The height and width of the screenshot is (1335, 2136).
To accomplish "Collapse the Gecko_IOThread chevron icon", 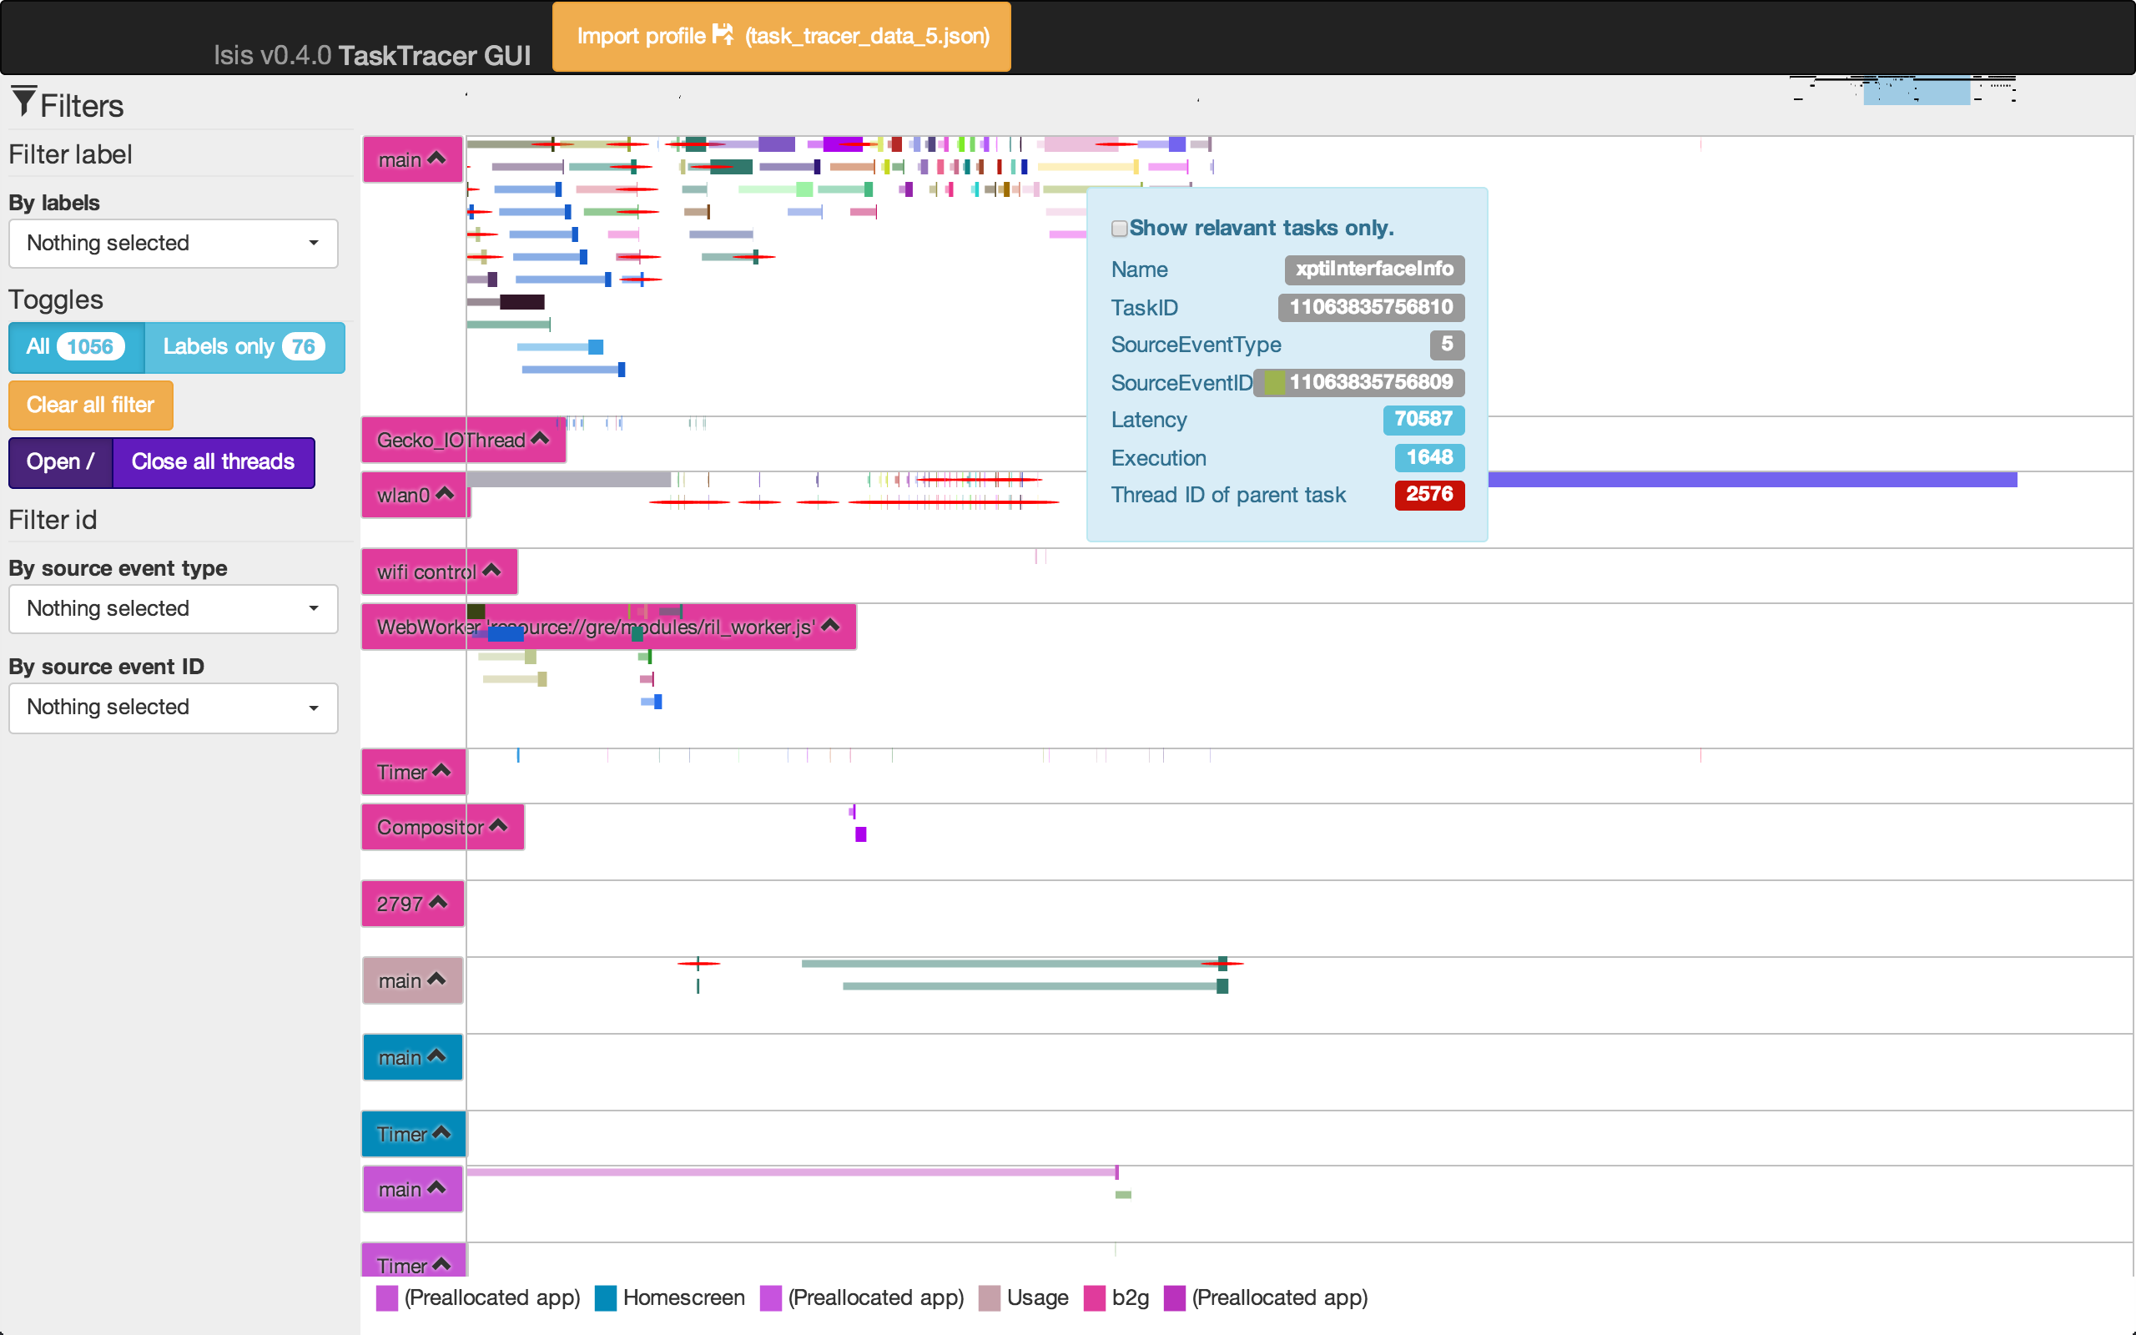I will pos(540,439).
